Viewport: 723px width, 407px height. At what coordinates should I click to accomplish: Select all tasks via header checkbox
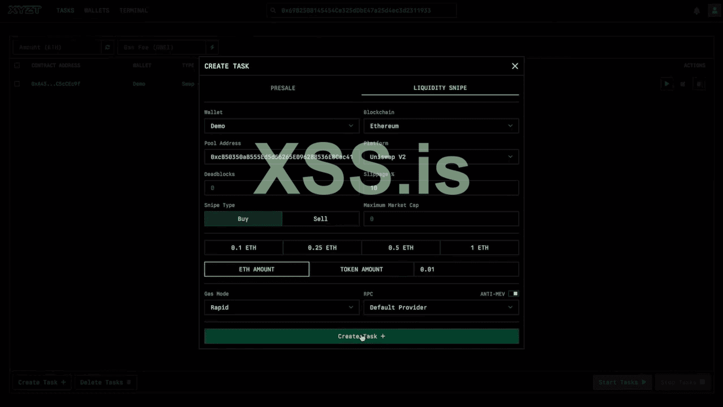[17, 66]
